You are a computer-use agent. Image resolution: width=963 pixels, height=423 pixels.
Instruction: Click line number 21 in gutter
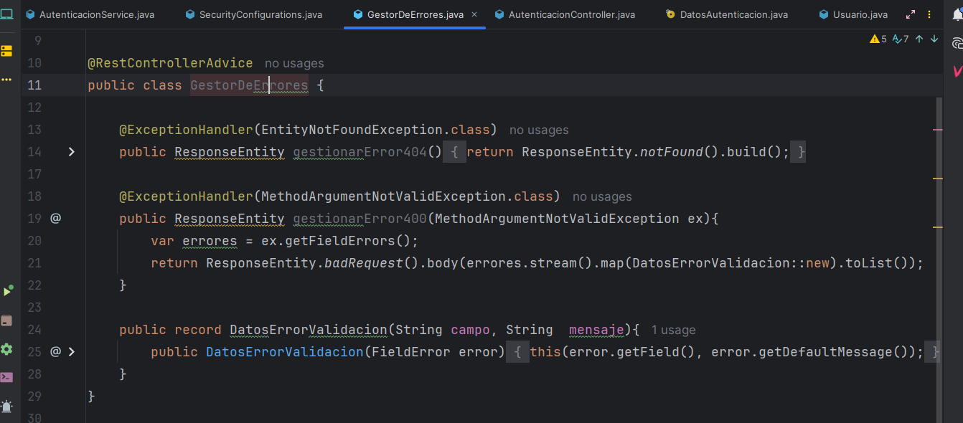(34, 263)
